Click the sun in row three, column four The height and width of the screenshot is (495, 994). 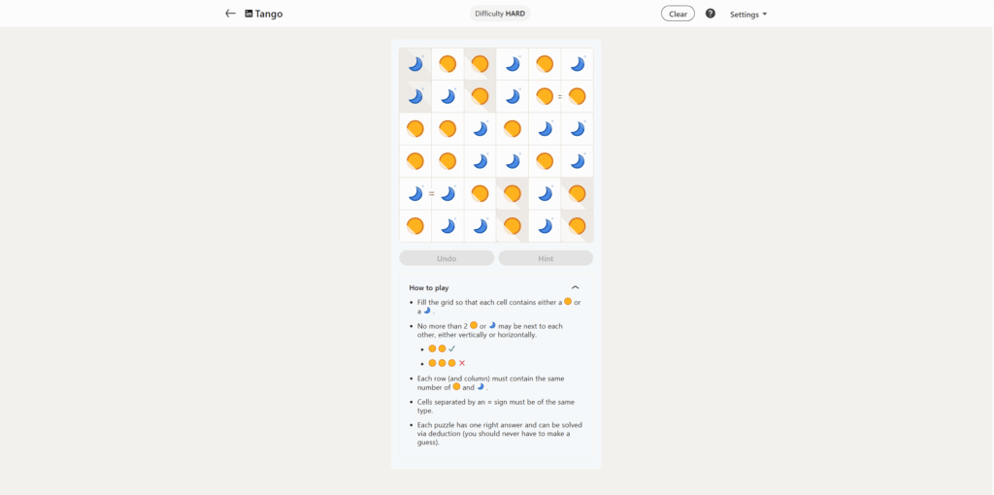[x=513, y=128]
